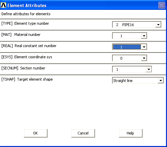Open the Real constant set number dropdown arrow
This screenshot has width=167, height=147.
coord(144,47)
